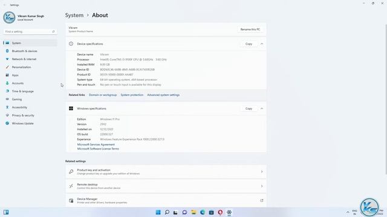Go back with the Settings back arrow
The width and height of the screenshot is (387, 217).
(x=5, y=5)
